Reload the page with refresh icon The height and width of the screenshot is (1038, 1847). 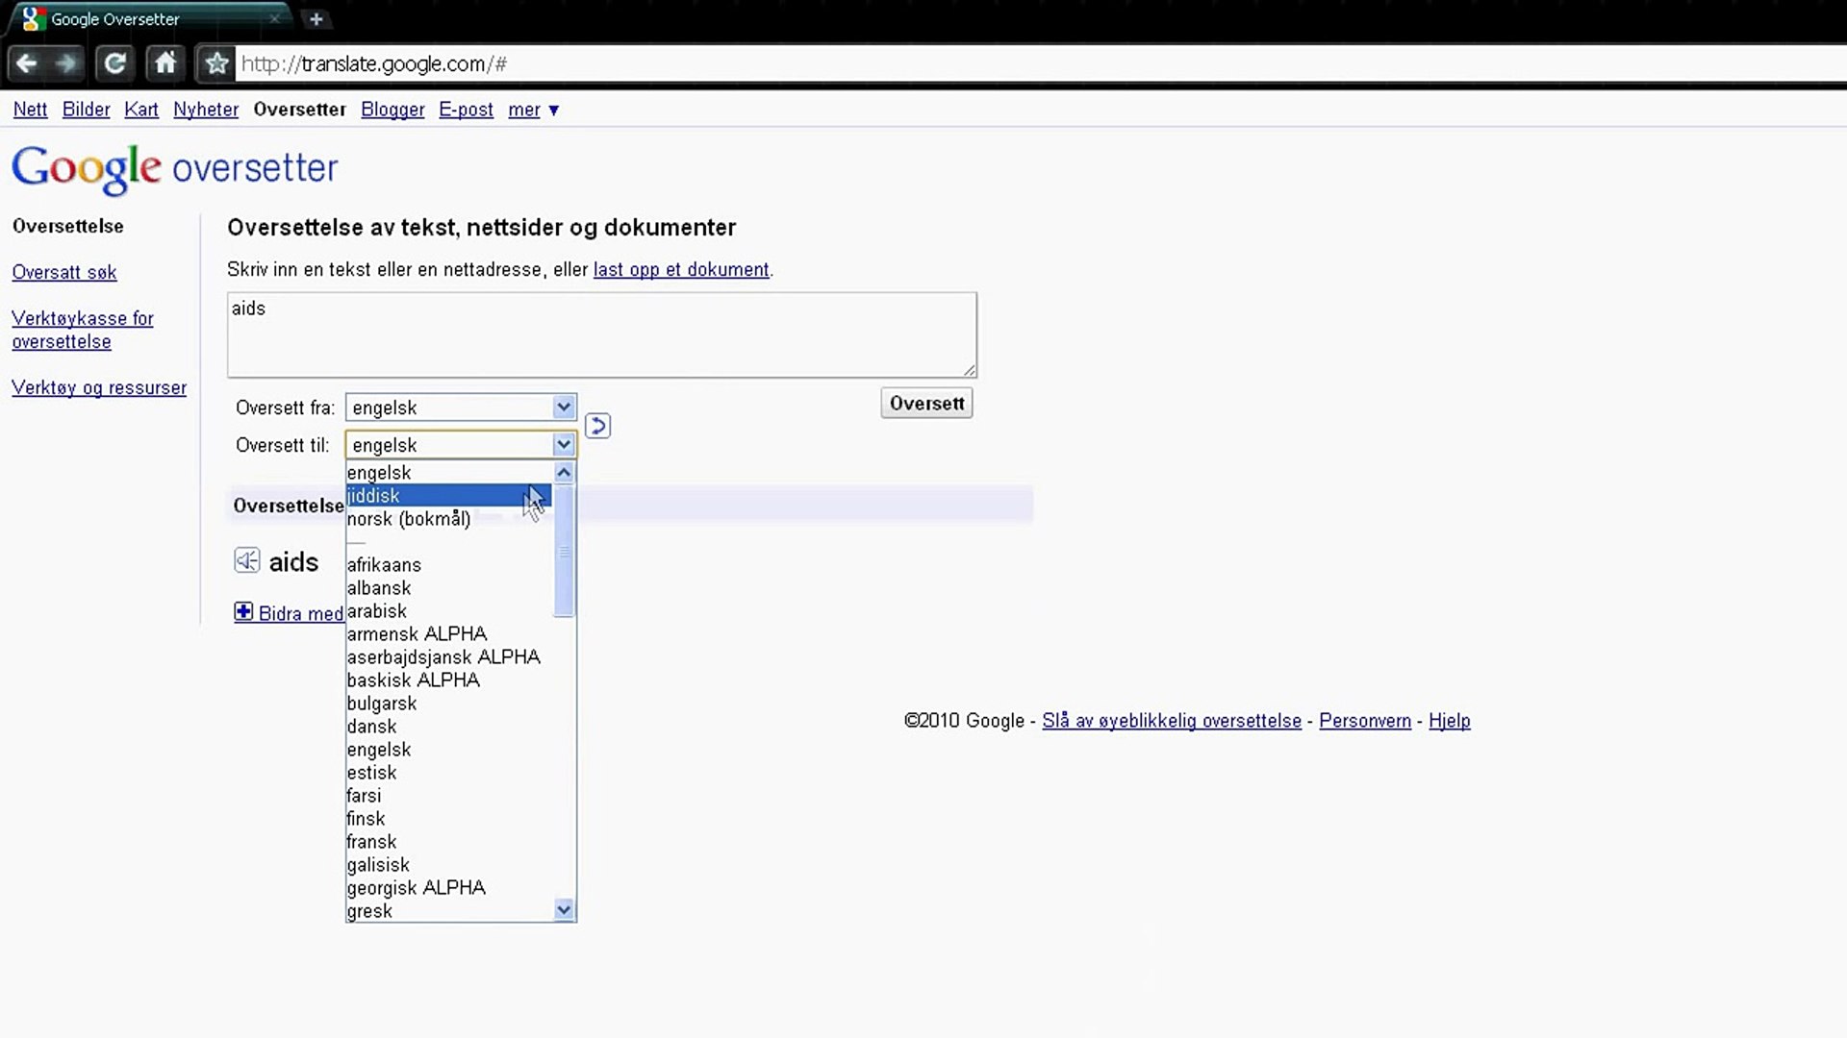click(114, 63)
